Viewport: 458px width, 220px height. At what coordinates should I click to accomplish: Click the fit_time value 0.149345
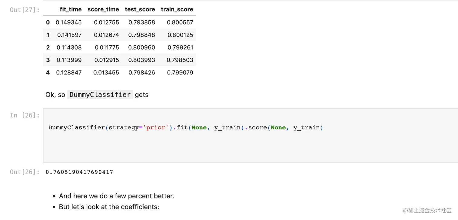coord(69,22)
